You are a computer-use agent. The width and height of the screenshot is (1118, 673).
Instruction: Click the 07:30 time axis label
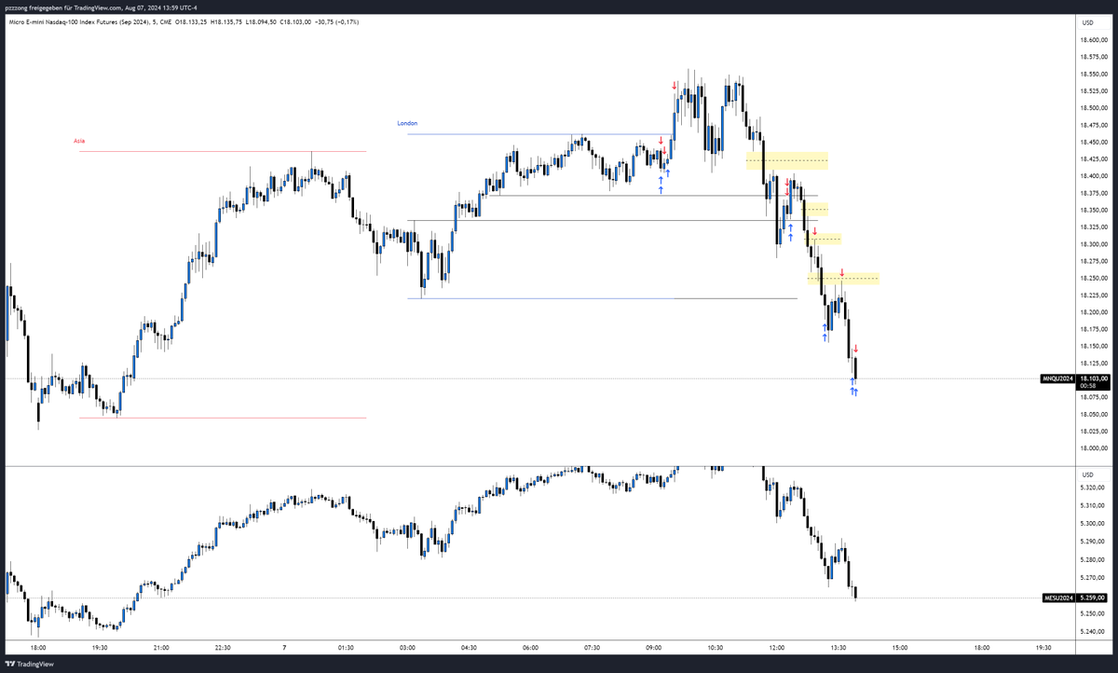tap(593, 647)
